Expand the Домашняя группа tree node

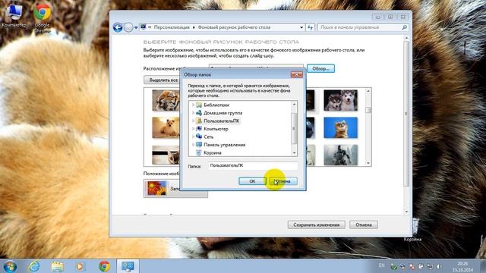(x=193, y=113)
